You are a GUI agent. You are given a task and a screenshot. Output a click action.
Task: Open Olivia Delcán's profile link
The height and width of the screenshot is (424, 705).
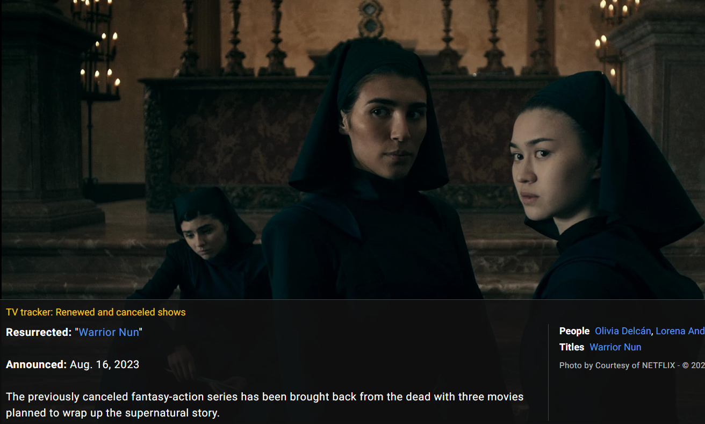(623, 331)
